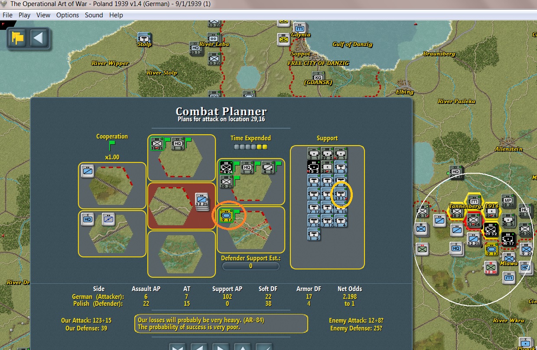
Task: Select support air unit 6-15
Action: click(x=341, y=207)
